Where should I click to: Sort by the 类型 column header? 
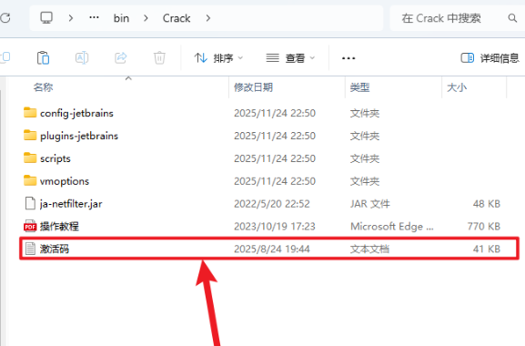click(360, 87)
